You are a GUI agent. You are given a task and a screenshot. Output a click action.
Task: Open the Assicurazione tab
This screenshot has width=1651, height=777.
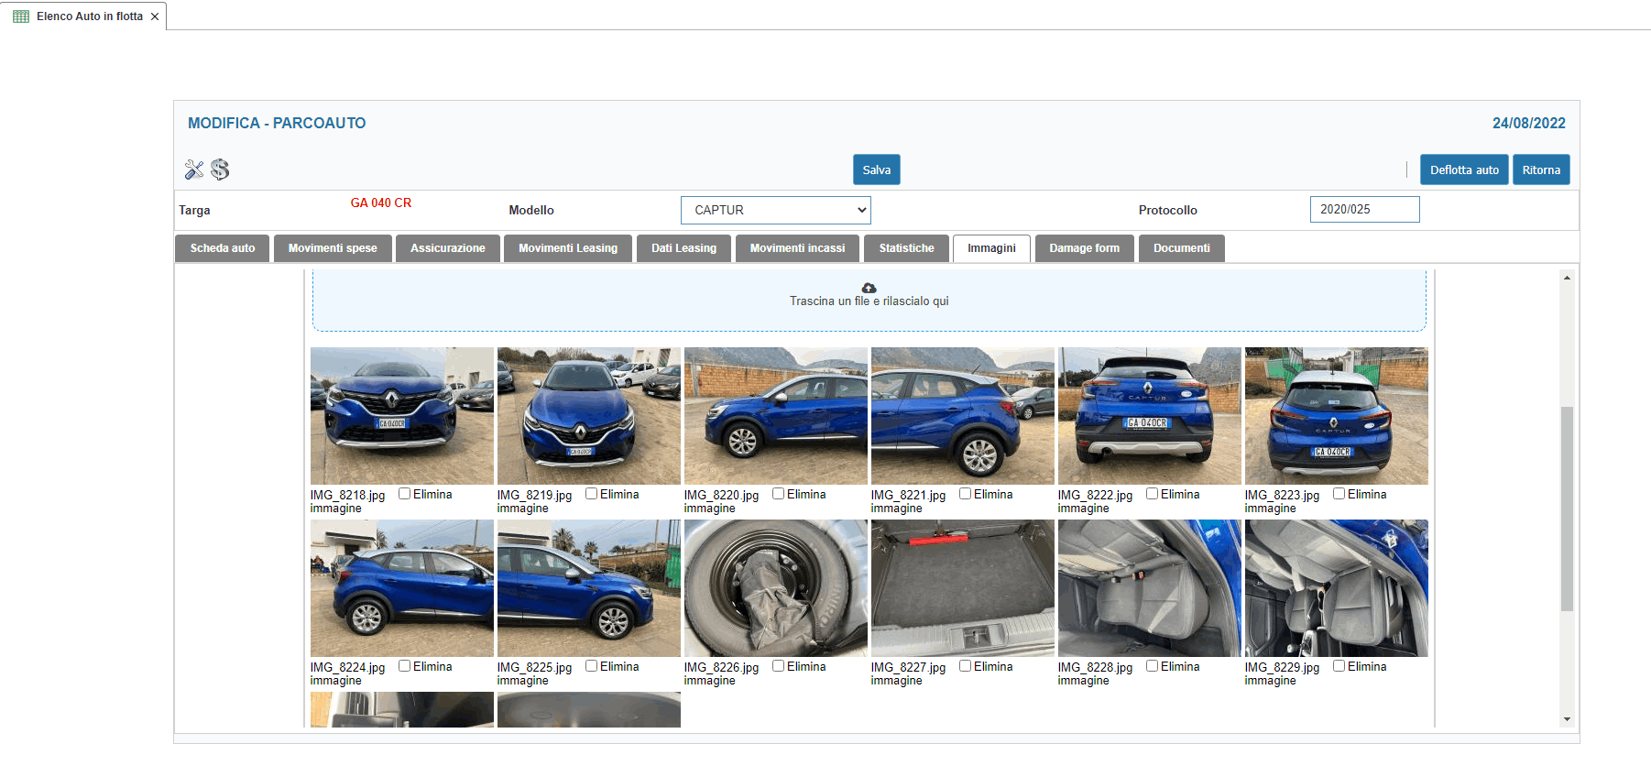[x=448, y=248]
